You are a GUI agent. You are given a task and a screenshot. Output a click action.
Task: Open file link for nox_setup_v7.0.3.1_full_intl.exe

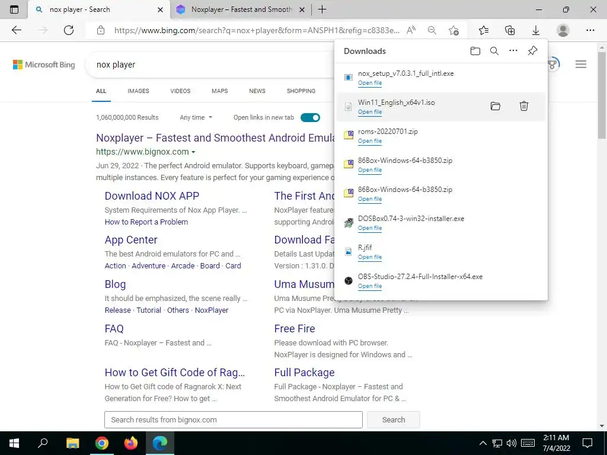370,83
